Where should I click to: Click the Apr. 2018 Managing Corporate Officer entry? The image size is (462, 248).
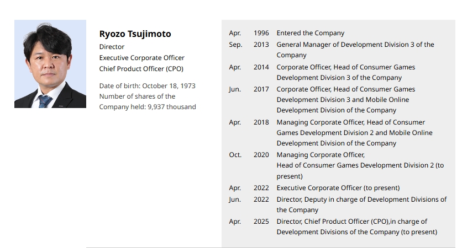tap(330, 132)
